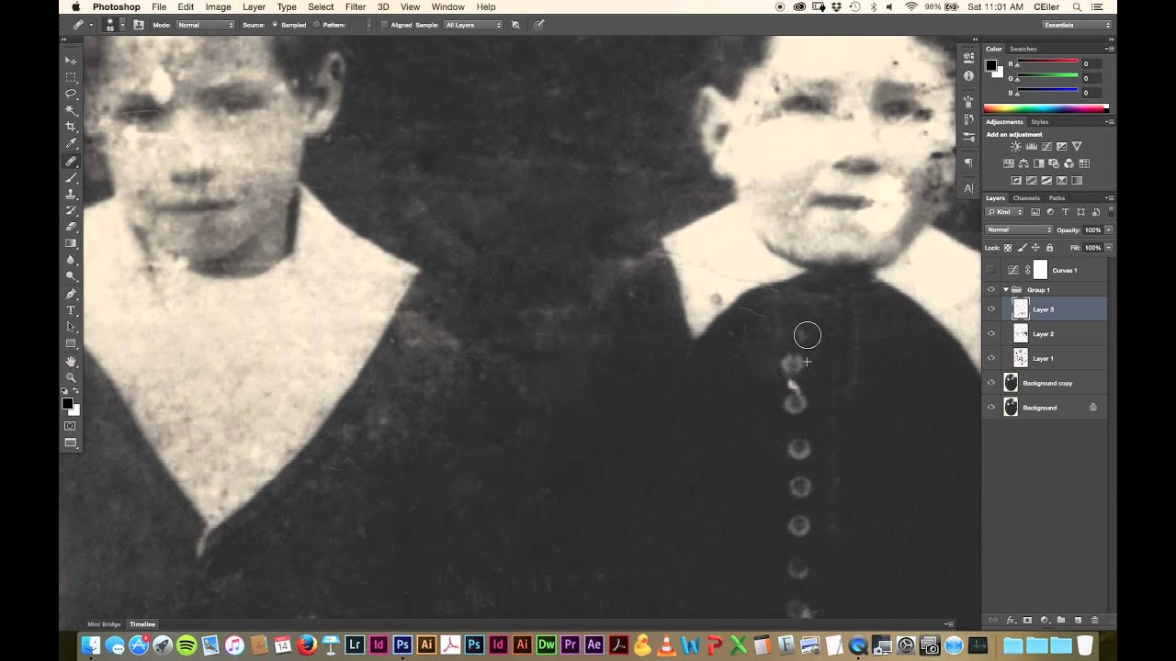Select the Gradient tool
This screenshot has height=661, width=1176.
tap(71, 243)
